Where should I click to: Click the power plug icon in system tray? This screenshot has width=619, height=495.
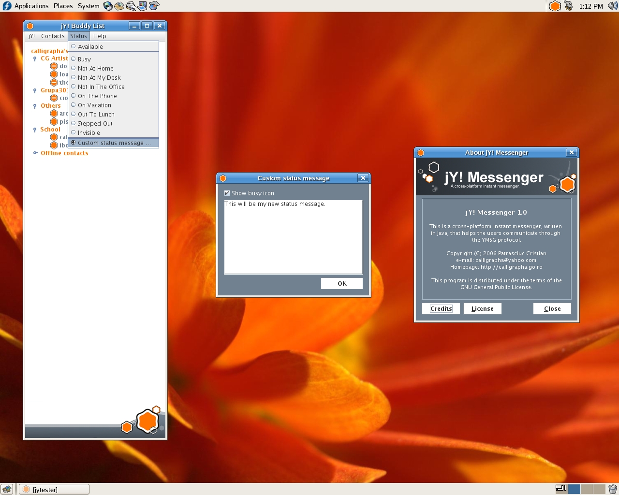[x=568, y=6]
